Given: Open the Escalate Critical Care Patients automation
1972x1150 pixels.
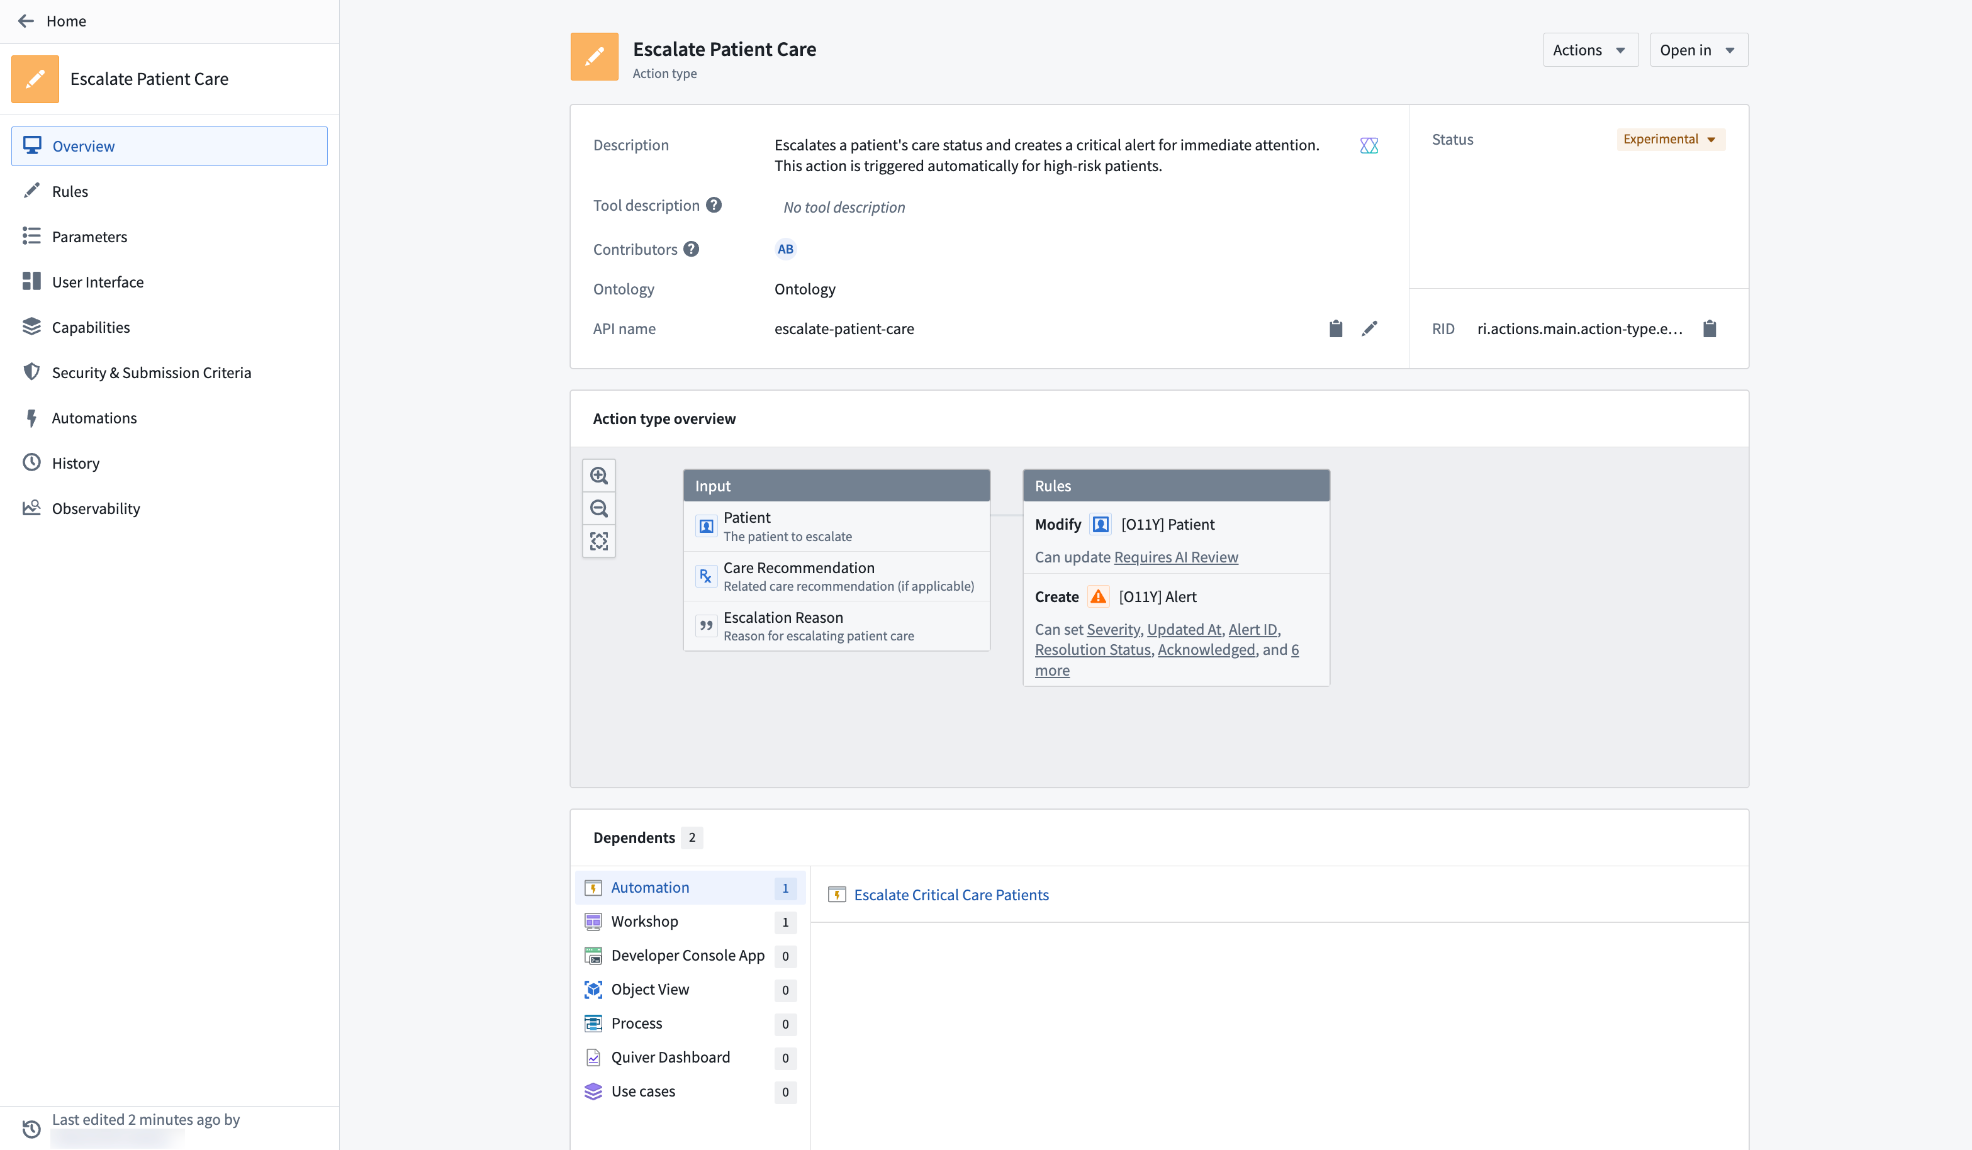Looking at the screenshot, I should point(951,894).
